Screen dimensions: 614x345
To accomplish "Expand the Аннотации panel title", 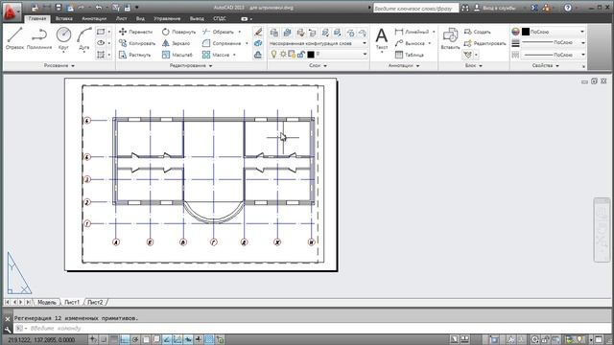I will [x=404, y=66].
